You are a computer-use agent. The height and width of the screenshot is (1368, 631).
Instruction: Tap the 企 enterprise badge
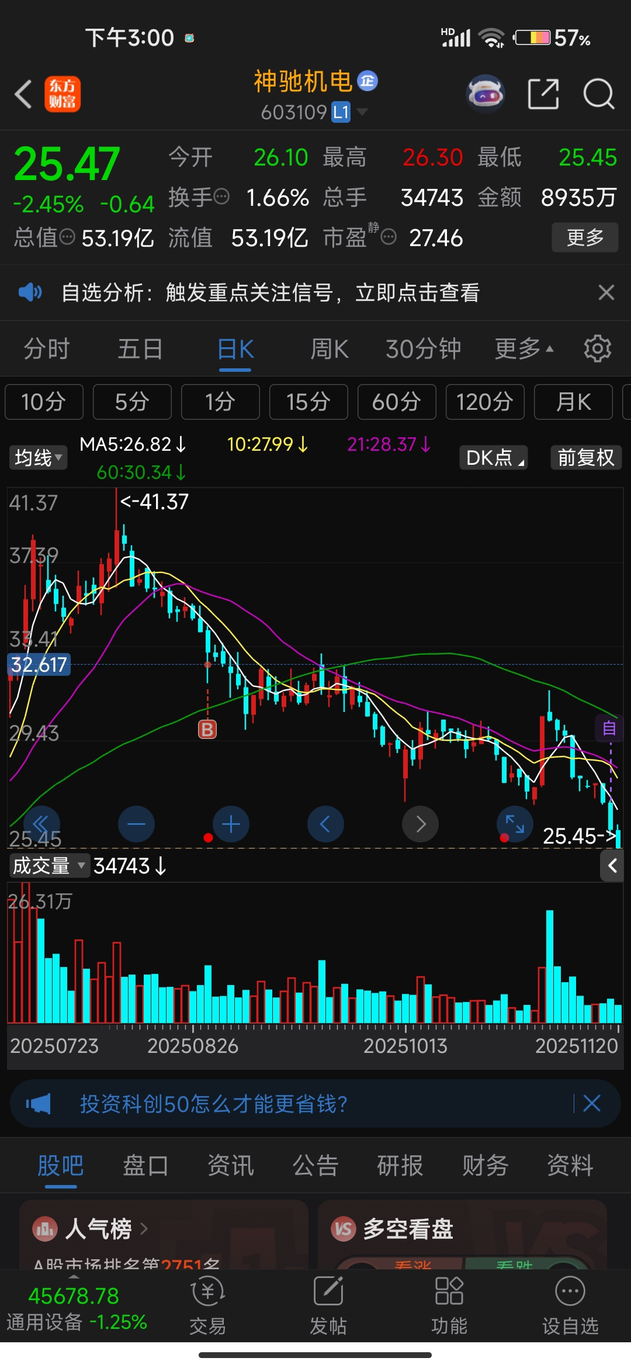click(x=367, y=81)
